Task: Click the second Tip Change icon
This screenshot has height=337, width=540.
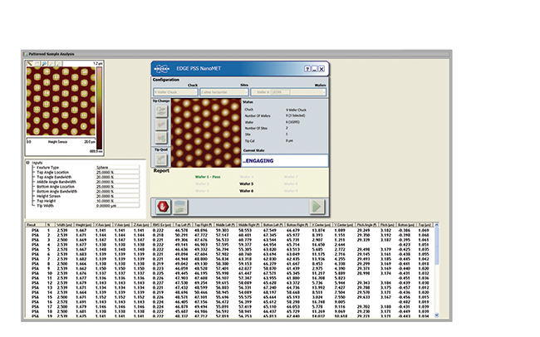Action: pyautogui.click(x=160, y=125)
